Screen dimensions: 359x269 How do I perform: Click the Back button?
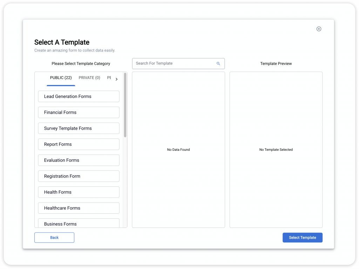[x=54, y=238]
